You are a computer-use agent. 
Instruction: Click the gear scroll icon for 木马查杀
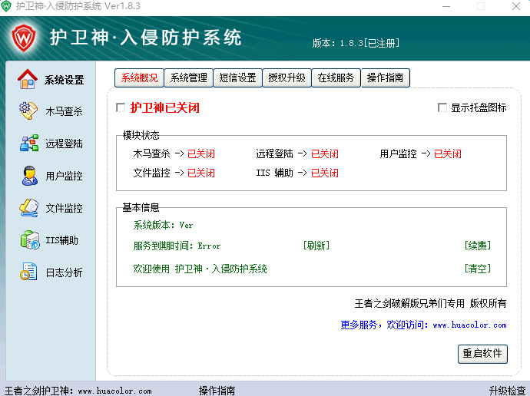tap(28, 111)
